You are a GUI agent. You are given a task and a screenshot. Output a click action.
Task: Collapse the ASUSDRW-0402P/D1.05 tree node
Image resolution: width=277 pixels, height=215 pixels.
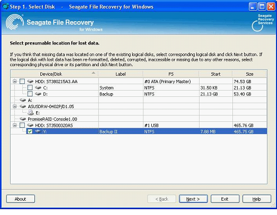click(15, 106)
